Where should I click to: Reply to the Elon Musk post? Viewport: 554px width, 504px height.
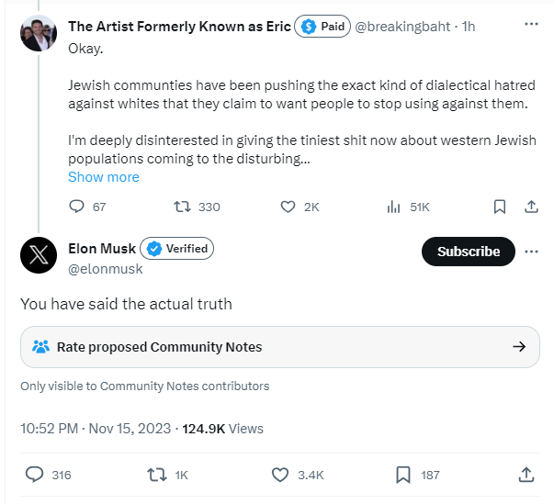tap(35, 475)
